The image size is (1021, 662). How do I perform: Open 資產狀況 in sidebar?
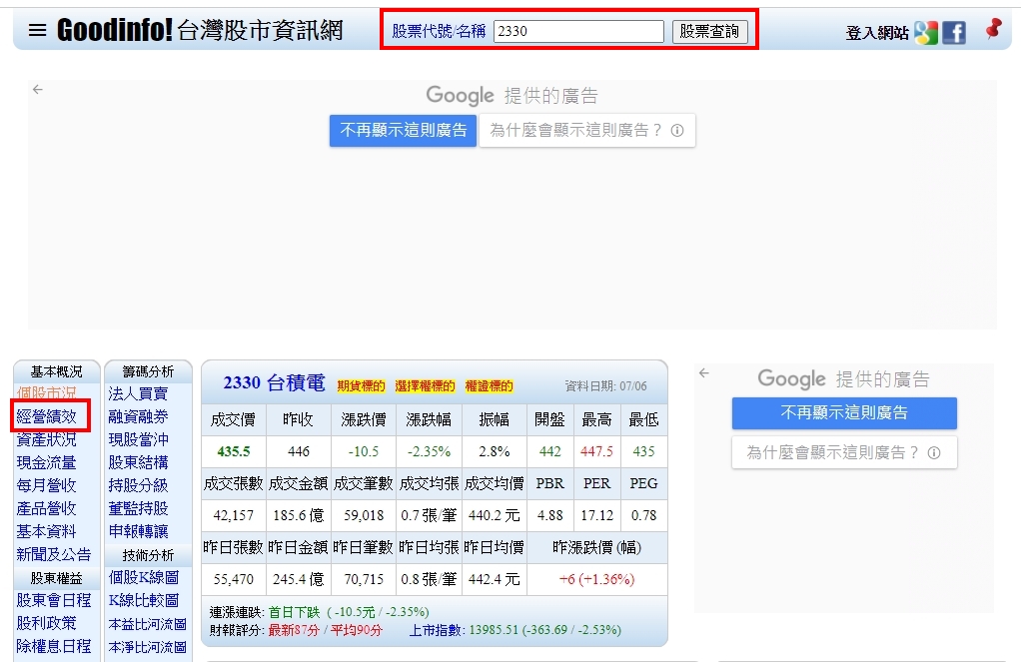[46, 439]
